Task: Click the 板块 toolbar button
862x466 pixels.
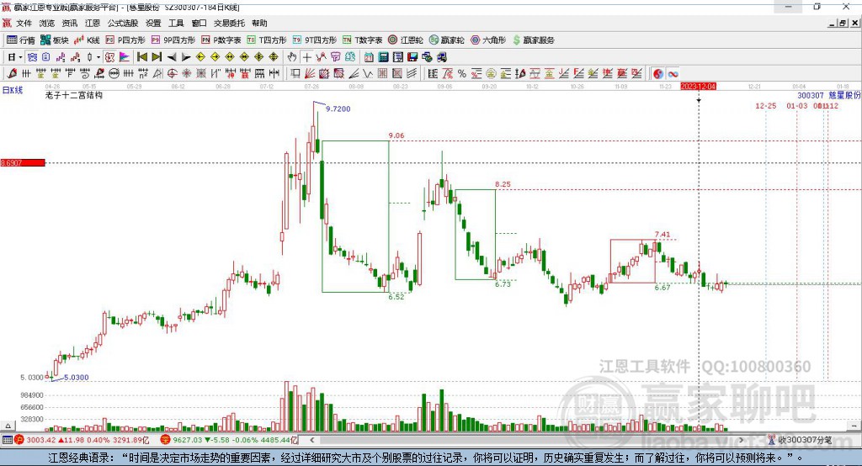Action: 55,40
